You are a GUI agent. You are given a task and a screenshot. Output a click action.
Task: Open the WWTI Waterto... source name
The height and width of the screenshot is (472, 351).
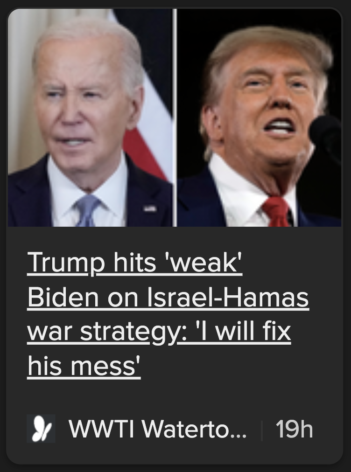[x=158, y=429]
